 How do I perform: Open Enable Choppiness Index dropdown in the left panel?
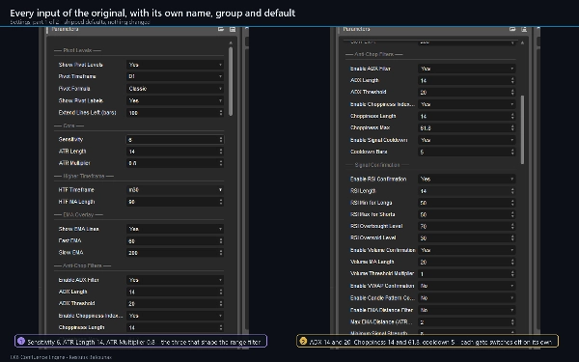(x=175, y=316)
